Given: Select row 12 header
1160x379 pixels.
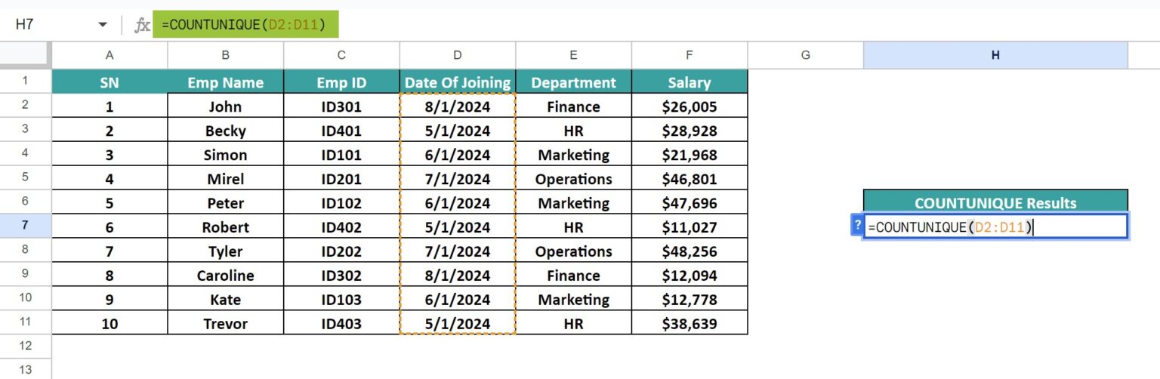Looking at the screenshot, I should (x=25, y=346).
